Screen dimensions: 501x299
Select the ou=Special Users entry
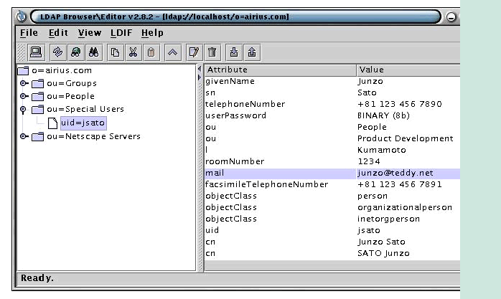tap(85, 110)
